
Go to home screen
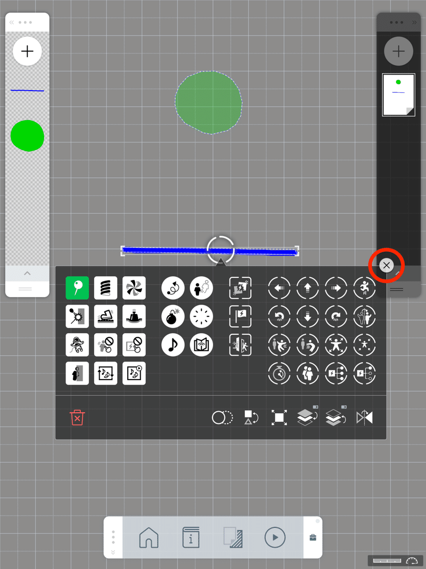149,538
